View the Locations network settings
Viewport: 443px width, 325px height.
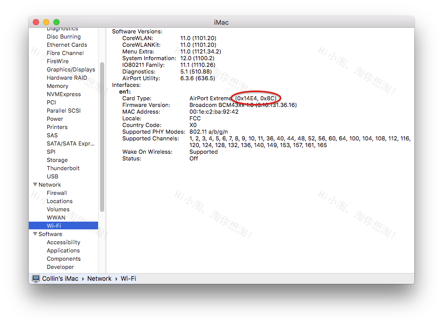(59, 201)
